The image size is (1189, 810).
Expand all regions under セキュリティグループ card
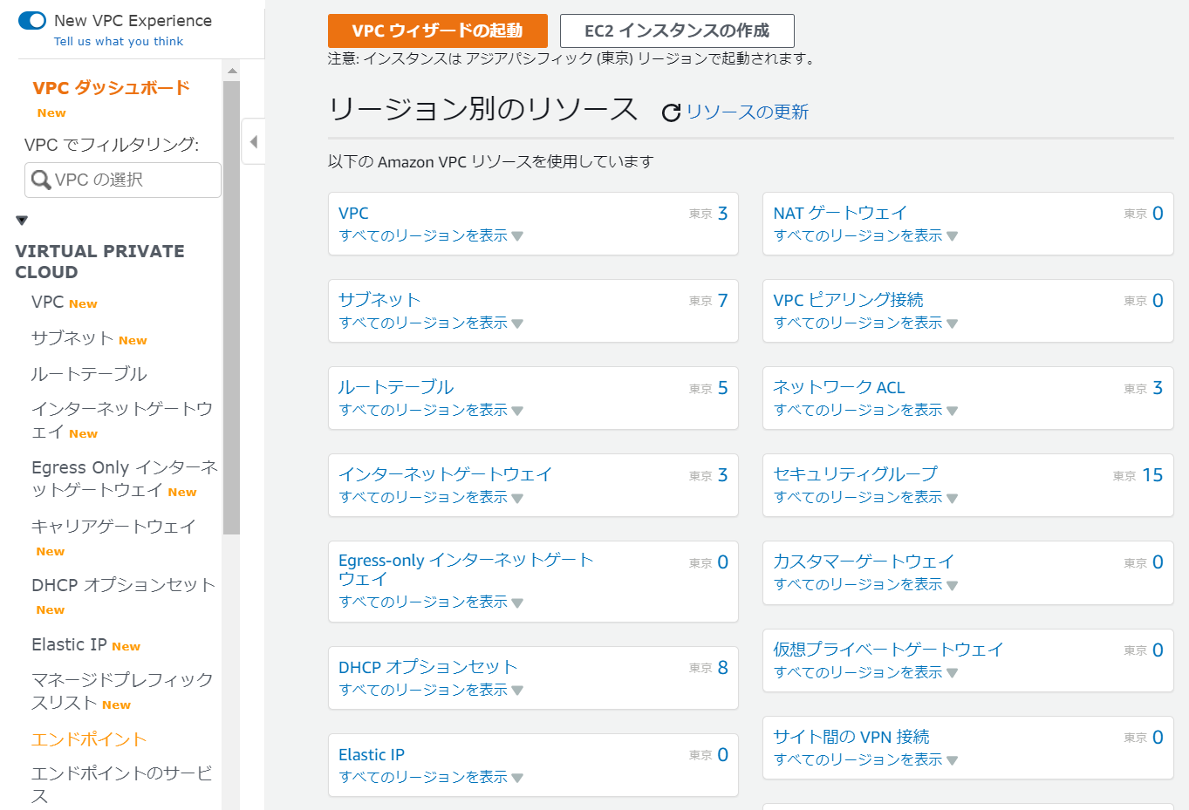pyautogui.click(x=866, y=497)
